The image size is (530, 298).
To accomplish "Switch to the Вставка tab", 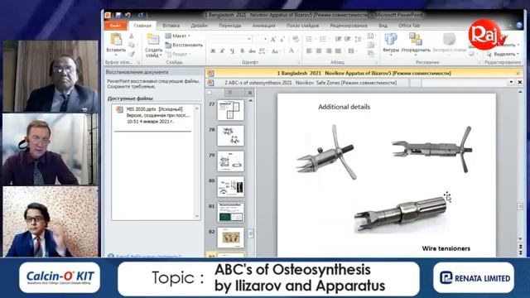I will point(171,26).
